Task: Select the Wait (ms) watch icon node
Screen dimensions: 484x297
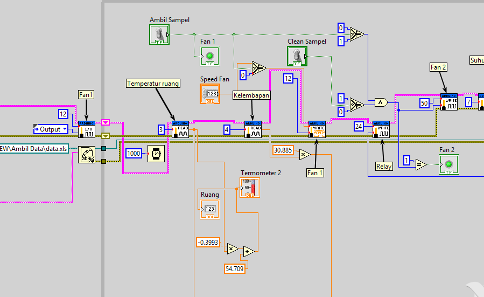Action: point(156,153)
